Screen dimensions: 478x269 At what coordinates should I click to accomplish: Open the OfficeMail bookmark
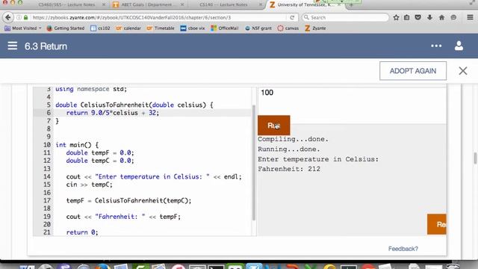pos(225,28)
